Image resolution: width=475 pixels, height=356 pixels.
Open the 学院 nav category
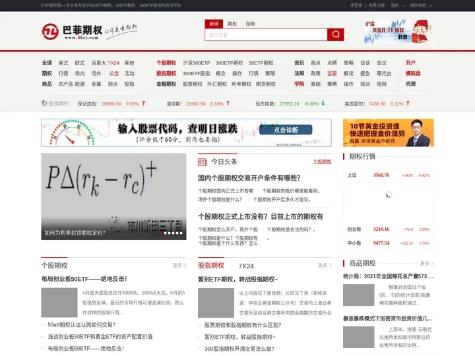(x=299, y=84)
